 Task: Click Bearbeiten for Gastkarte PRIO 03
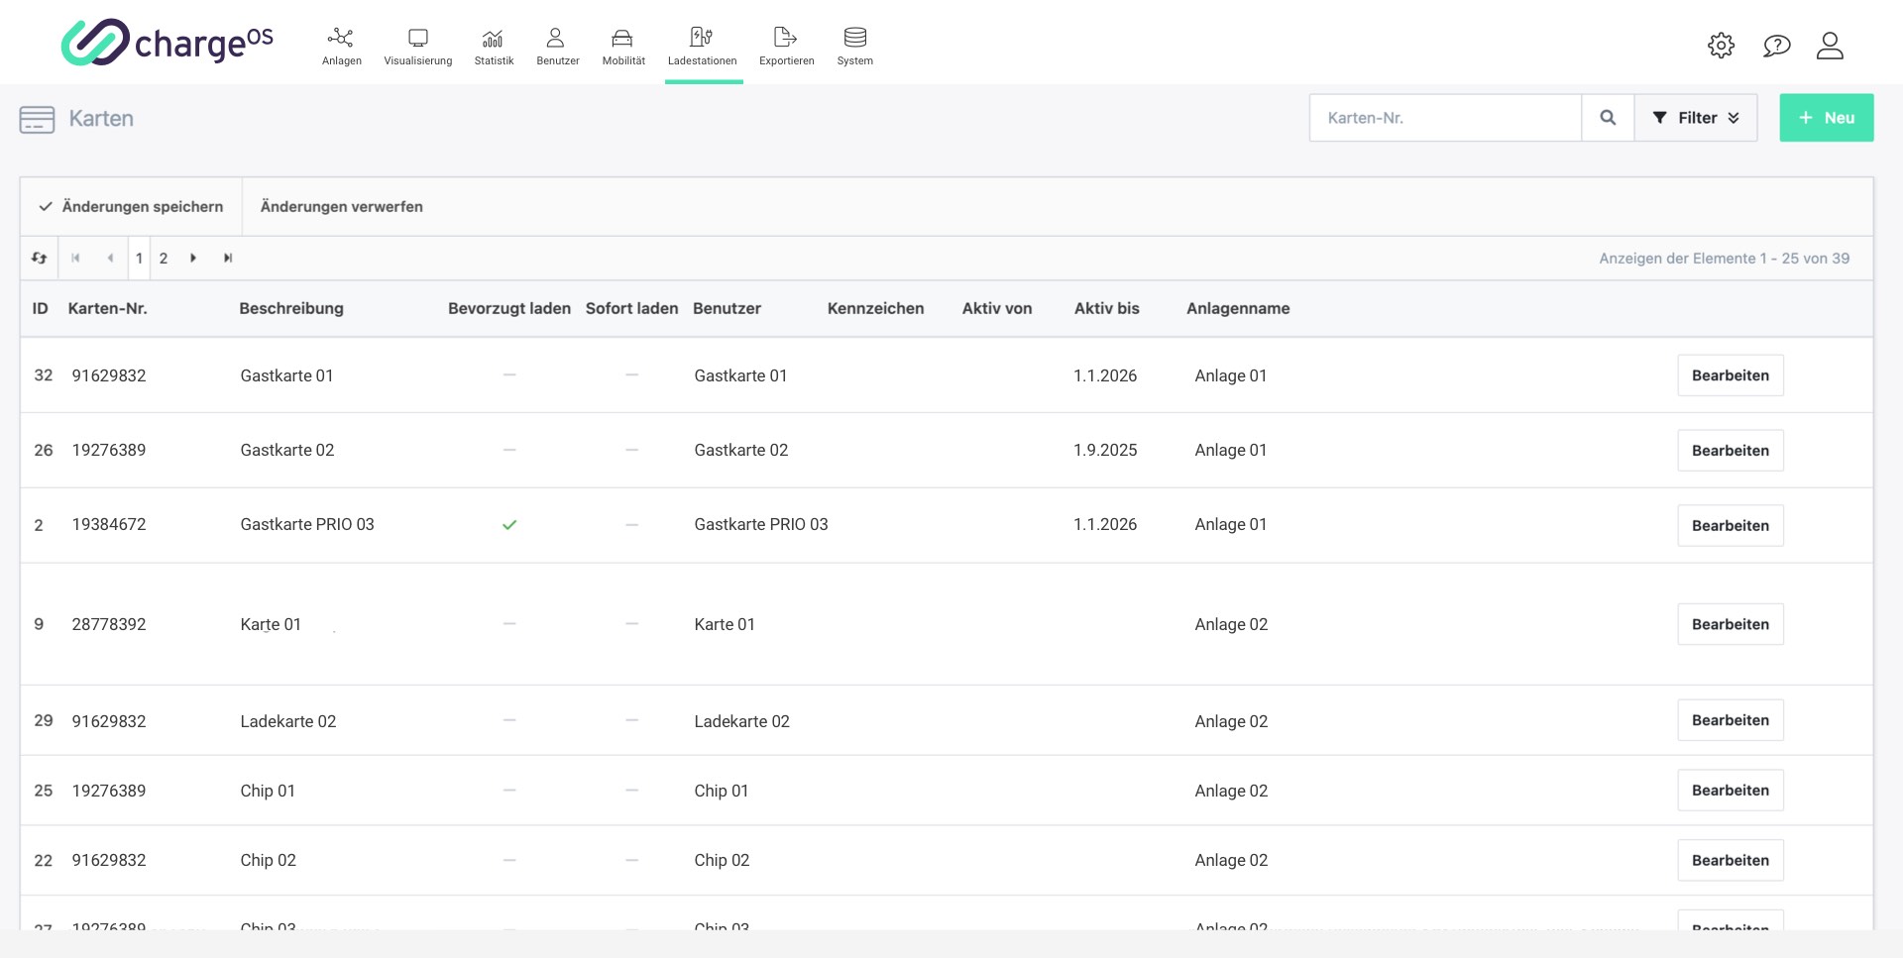pos(1730,525)
